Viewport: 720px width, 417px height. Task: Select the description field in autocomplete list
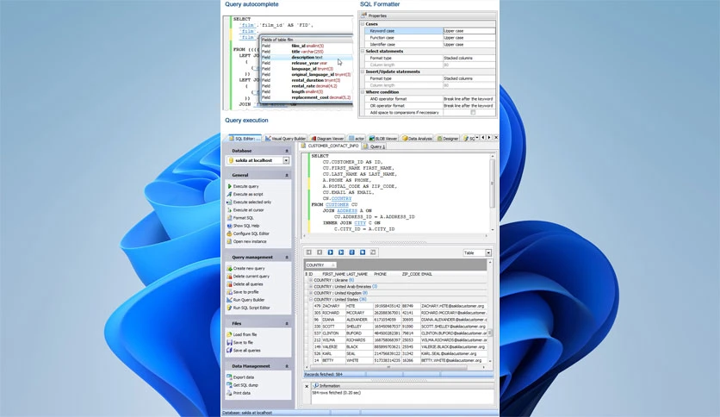tap(307, 58)
